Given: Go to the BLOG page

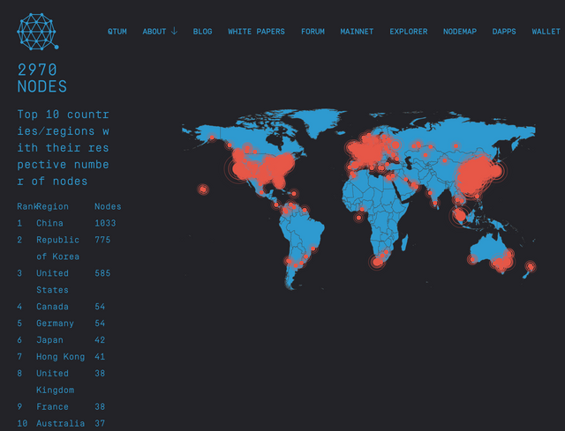Looking at the screenshot, I should click(x=202, y=32).
